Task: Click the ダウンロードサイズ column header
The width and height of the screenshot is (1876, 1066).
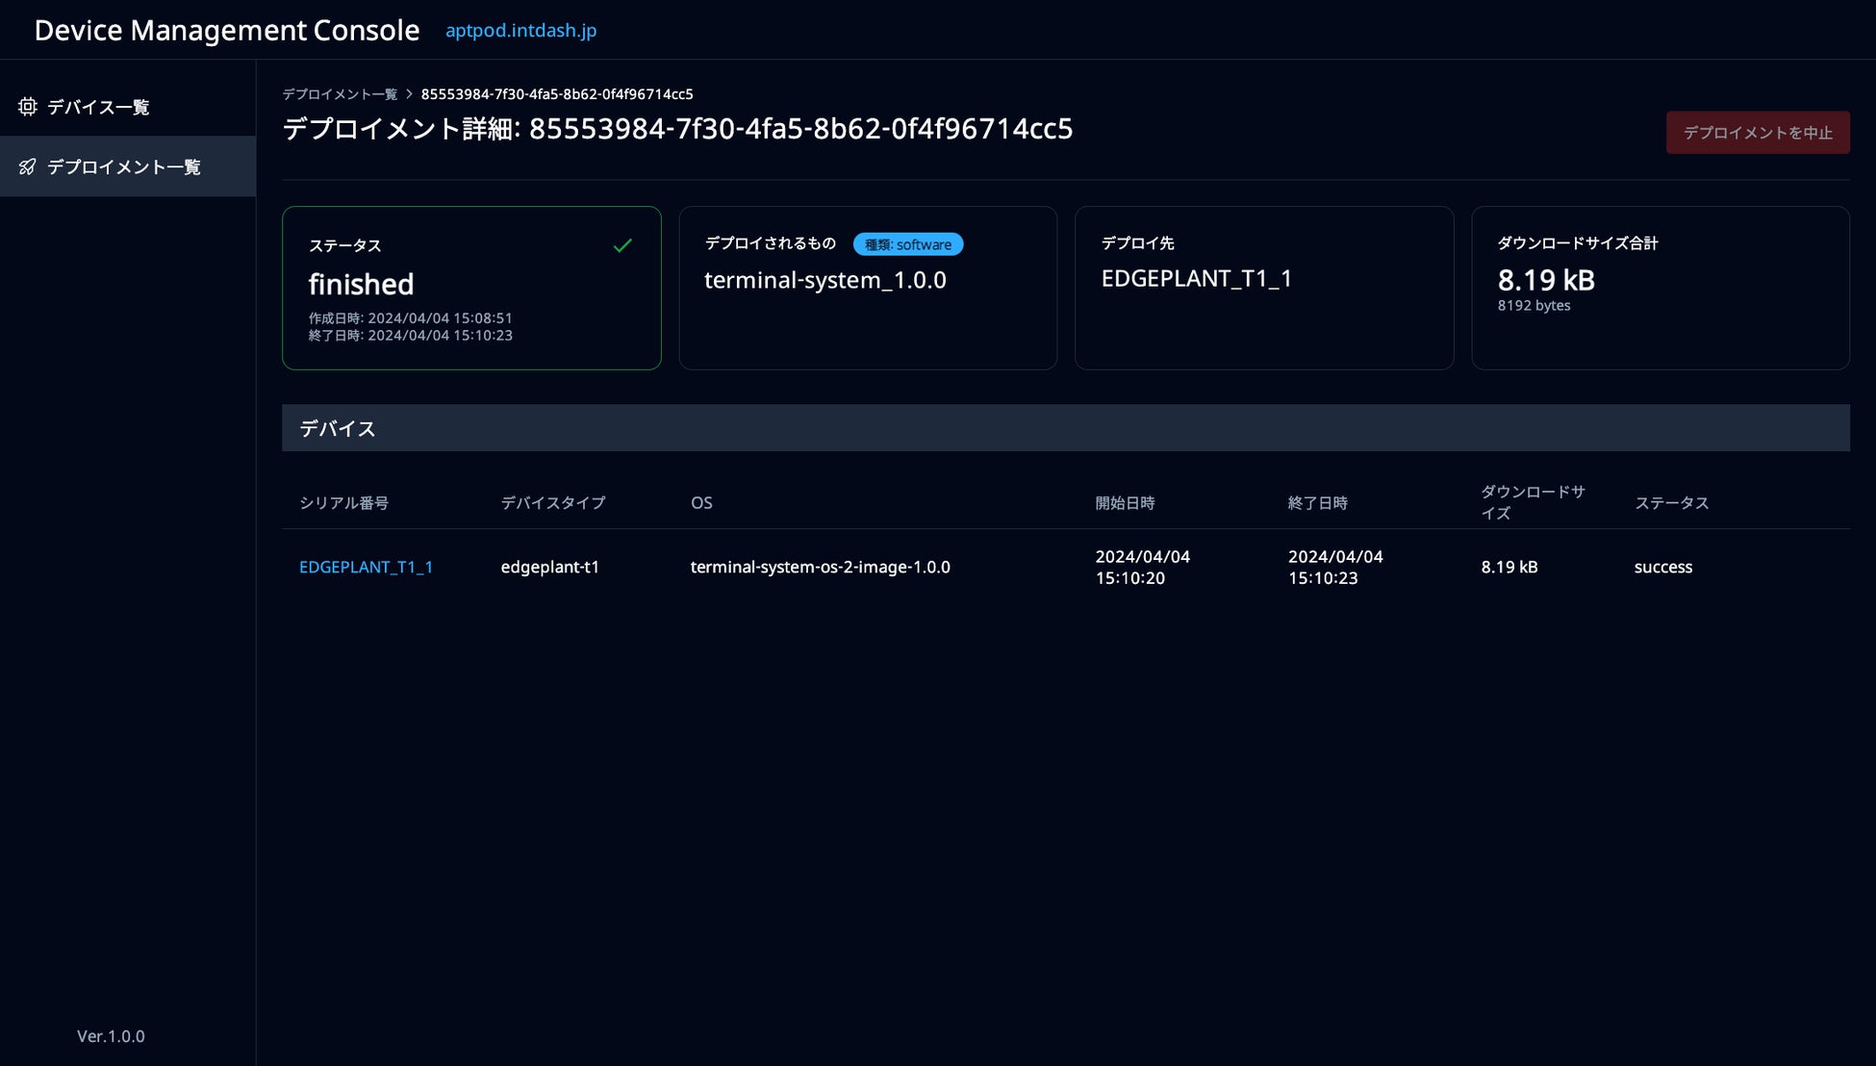Action: tap(1532, 502)
